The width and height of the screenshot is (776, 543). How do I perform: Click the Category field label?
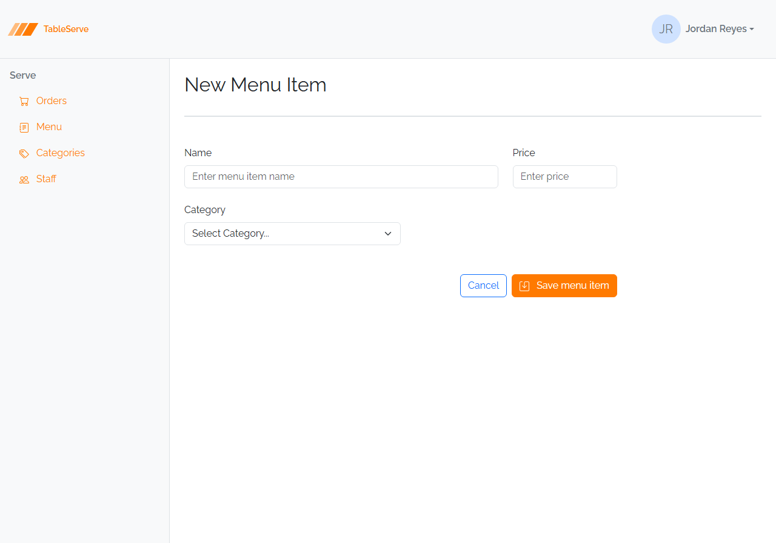click(205, 209)
